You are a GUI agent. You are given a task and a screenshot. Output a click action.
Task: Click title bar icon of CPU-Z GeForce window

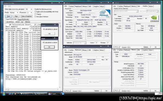coord(113,3)
